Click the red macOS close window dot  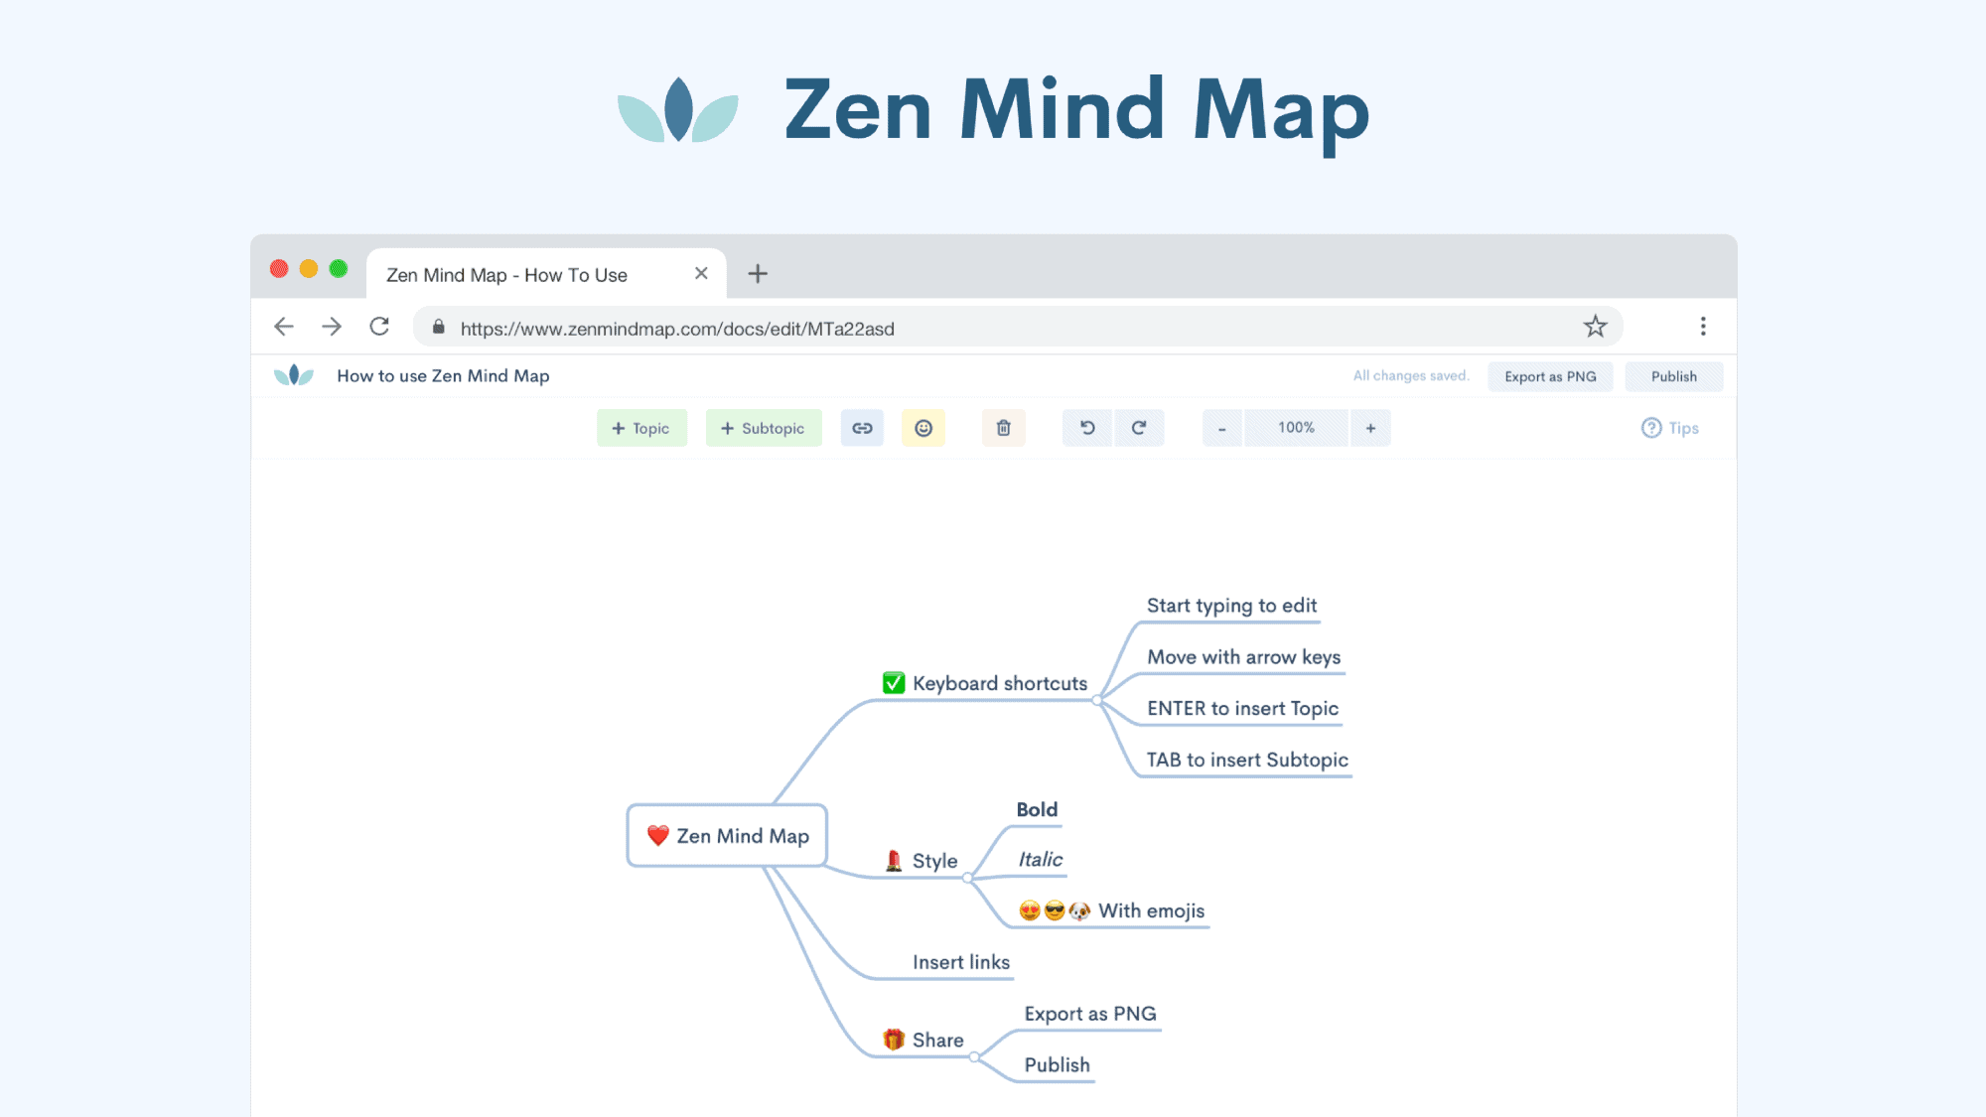pos(279,269)
